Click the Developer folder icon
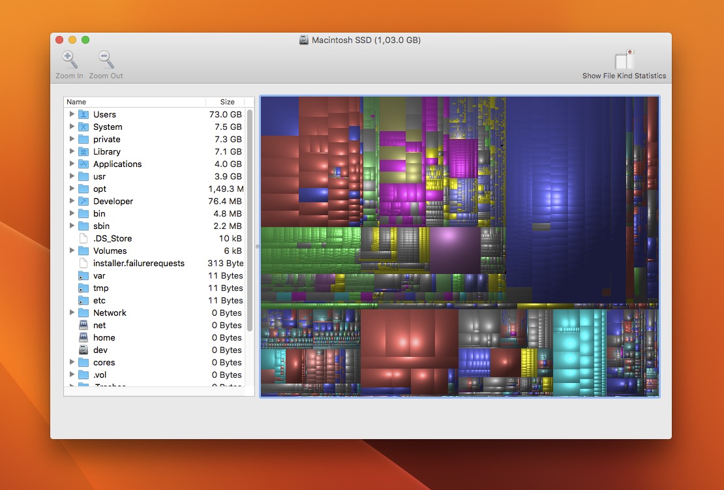 tap(83, 201)
